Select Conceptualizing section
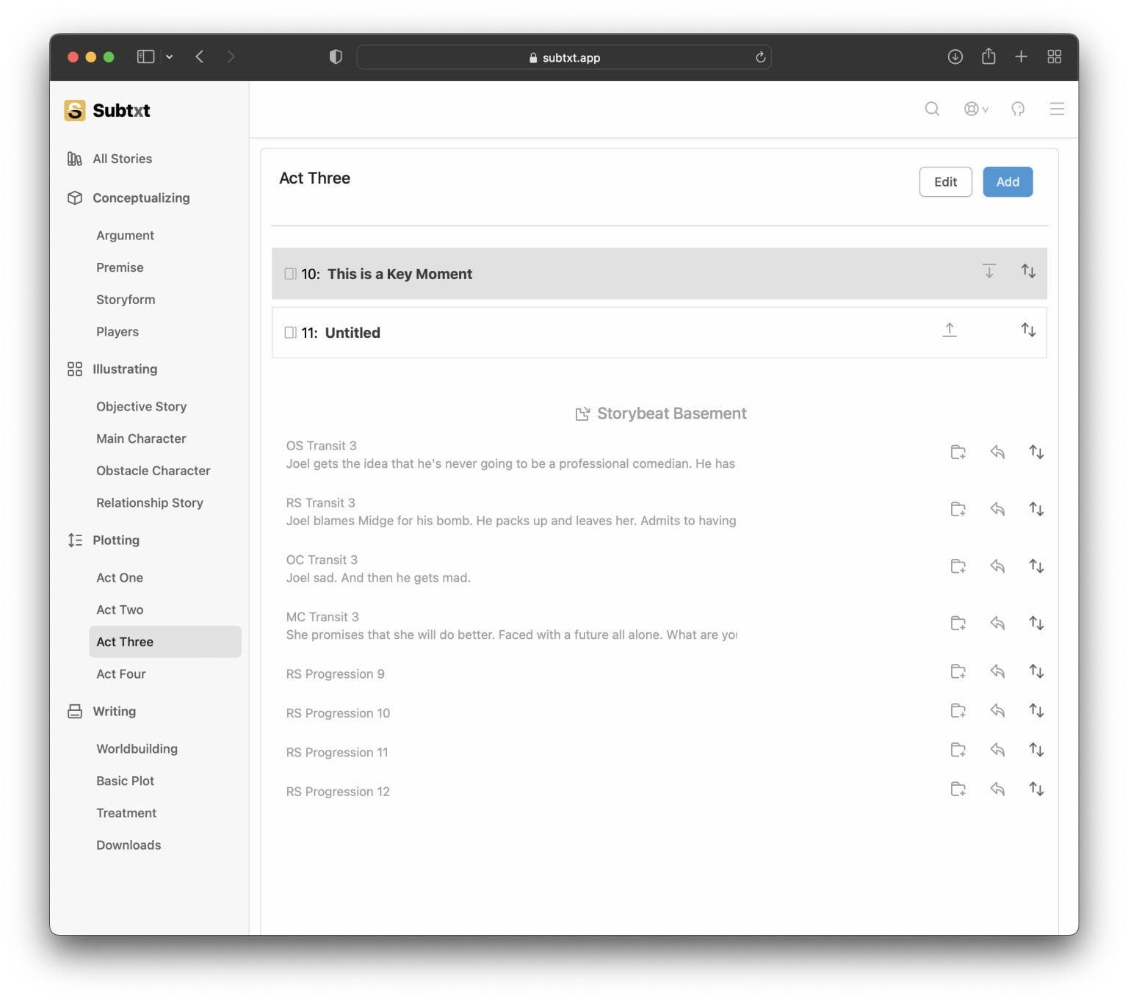 tap(141, 198)
